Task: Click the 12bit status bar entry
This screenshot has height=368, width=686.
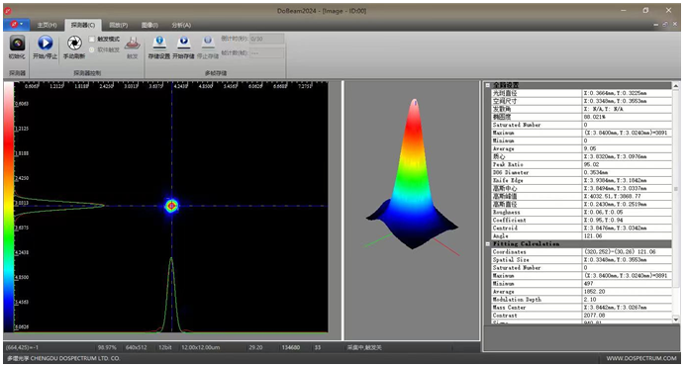Action: (x=165, y=347)
